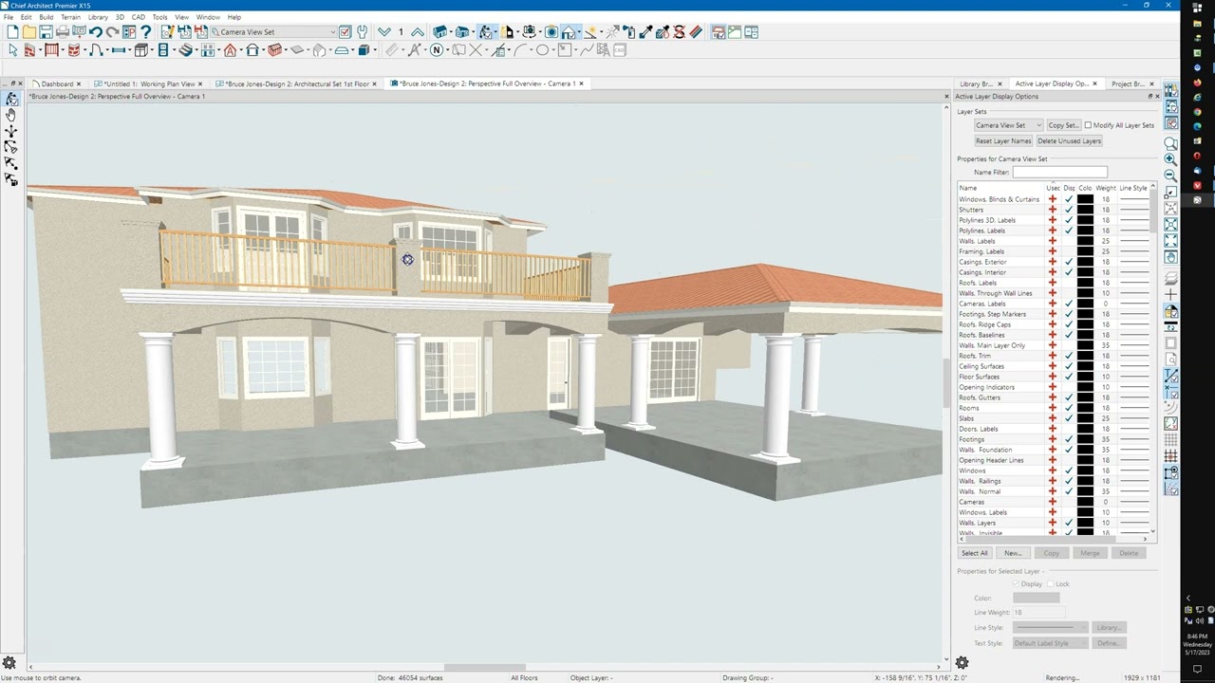Toggle Display cell for Walls, Labels layer
This screenshot has width=1215, height=683.
(1069, 241)
